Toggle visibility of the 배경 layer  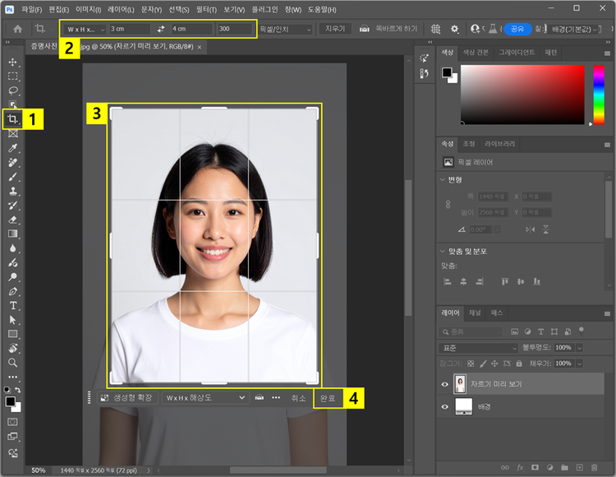pyautogui.click(x=446, y=406)
